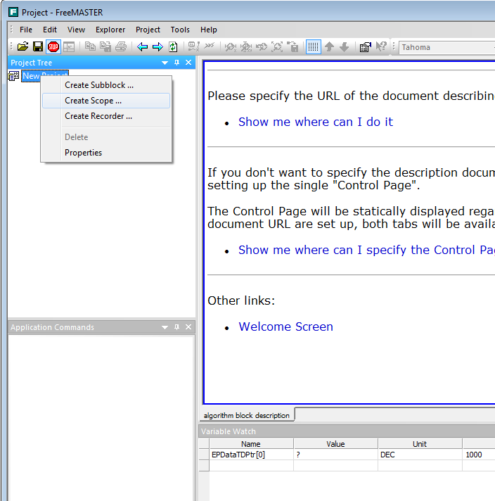Click the grayed clipboard export icon
Screen dimensions: 495x501
coord(292,47)
